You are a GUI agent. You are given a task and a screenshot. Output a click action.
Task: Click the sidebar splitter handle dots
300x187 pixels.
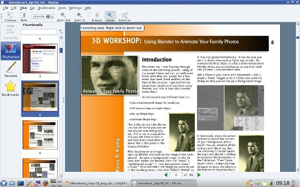coord(64,99)
